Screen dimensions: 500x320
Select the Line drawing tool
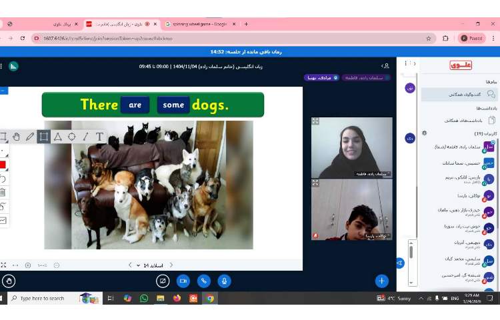85,137
